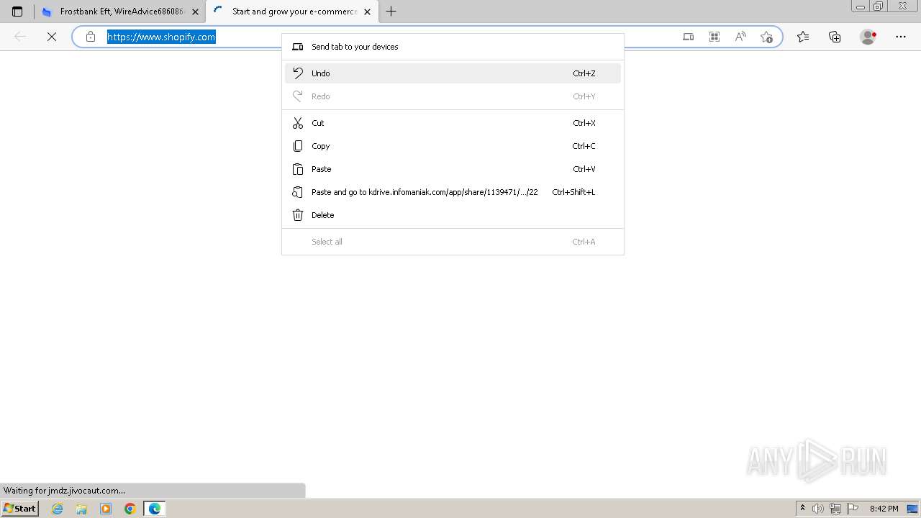
Task: Switch to the Frostbank Eft WireAdvice tab
Action: (x=120, y=12)
